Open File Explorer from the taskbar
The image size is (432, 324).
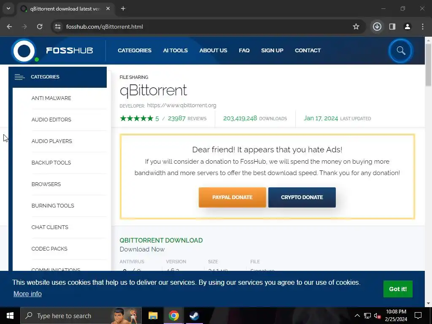coord(153,316)
